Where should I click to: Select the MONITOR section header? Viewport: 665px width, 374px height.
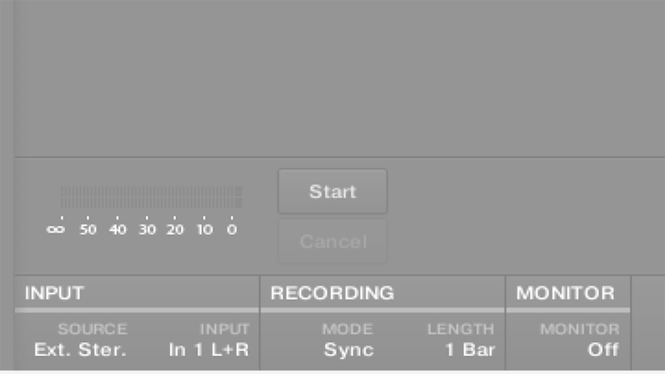tap(565, 293)
